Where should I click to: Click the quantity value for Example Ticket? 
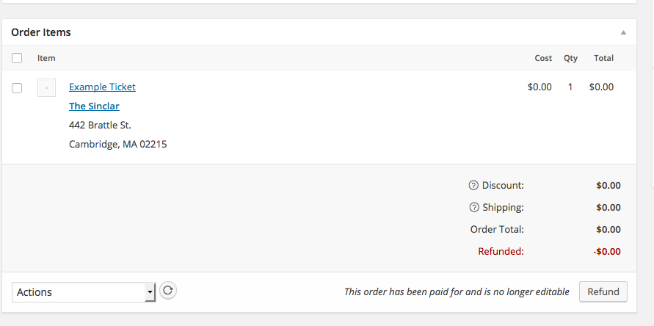click(570, 87)
